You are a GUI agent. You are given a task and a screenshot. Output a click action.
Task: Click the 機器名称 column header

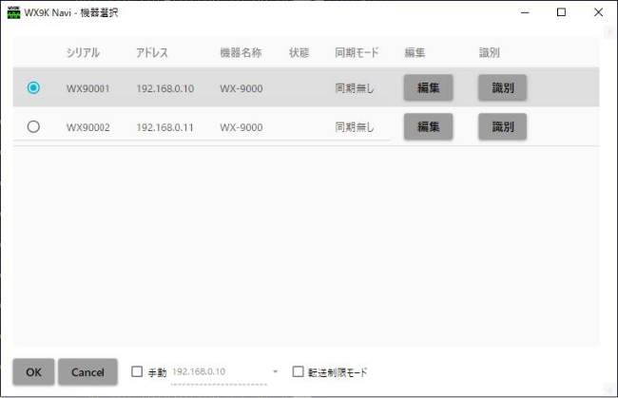pos(241,52)
